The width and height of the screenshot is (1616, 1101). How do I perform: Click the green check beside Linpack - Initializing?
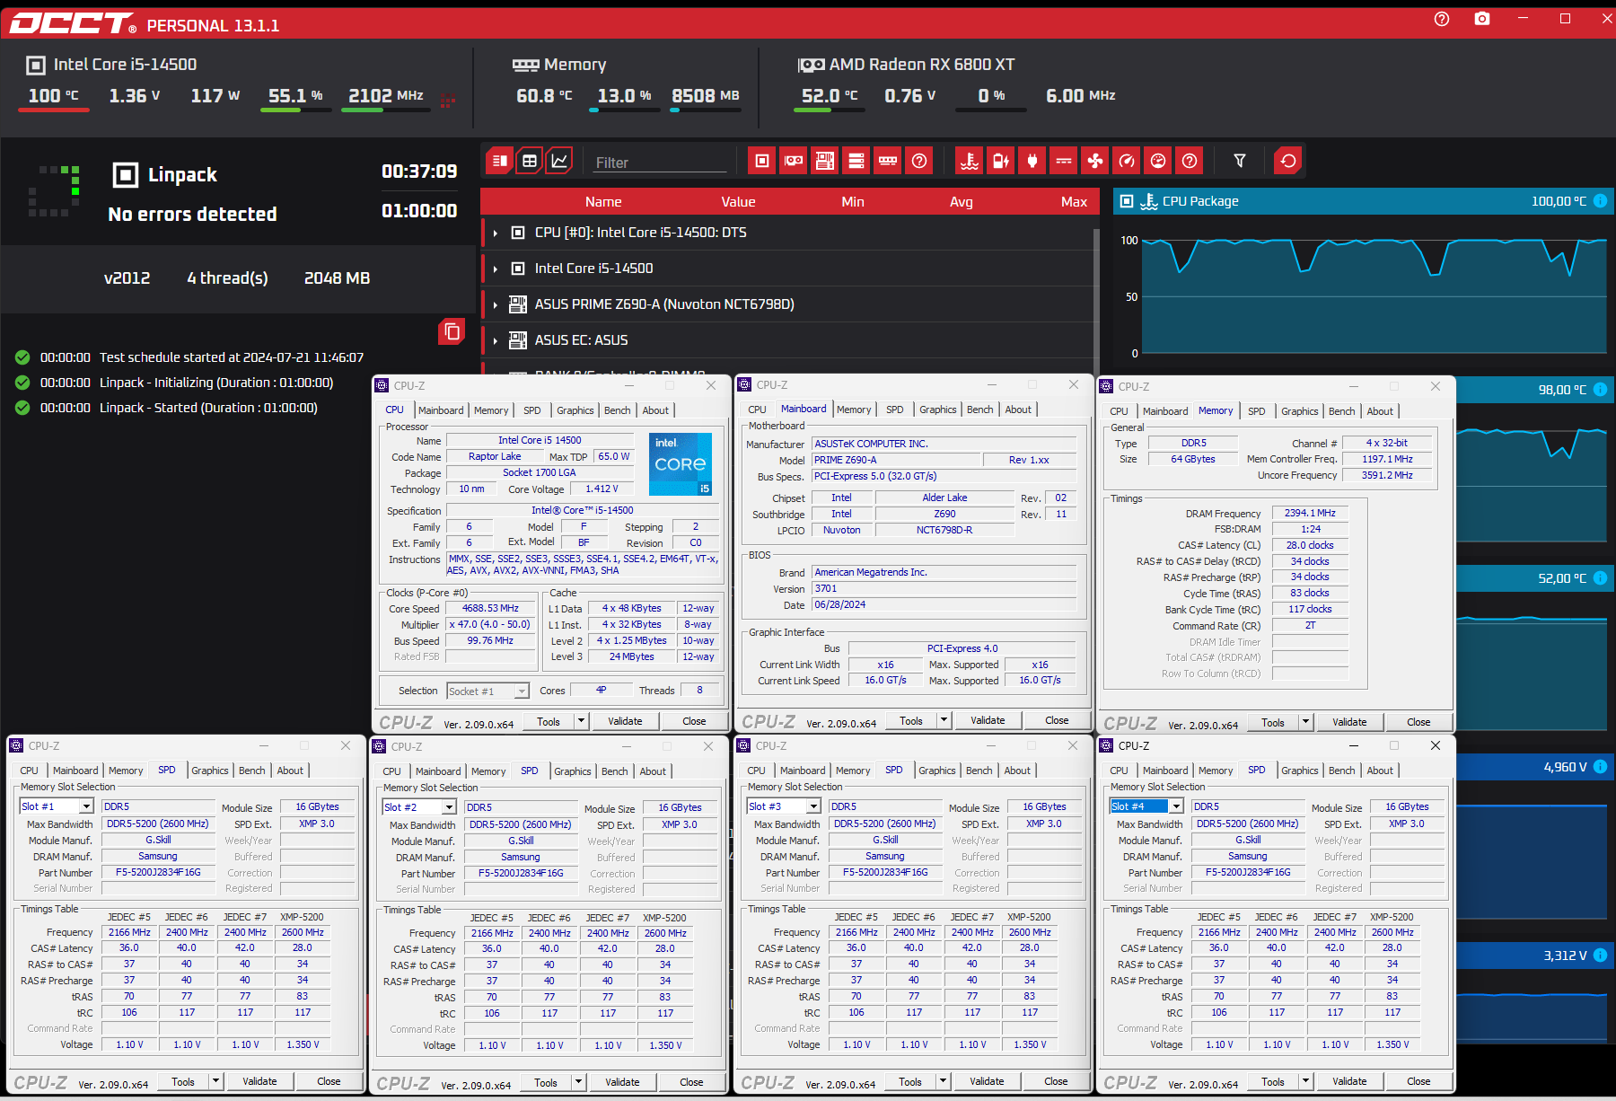pyautogui.click(x=22, y=383)
